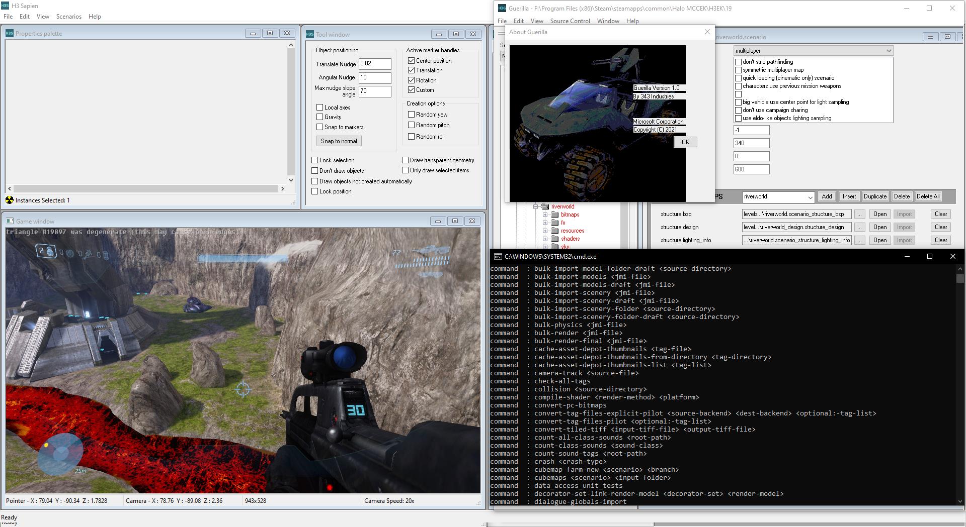Click the Translate Nudge input field
Image resolution: width=966 pixels, height=527 pixels.
375,64
